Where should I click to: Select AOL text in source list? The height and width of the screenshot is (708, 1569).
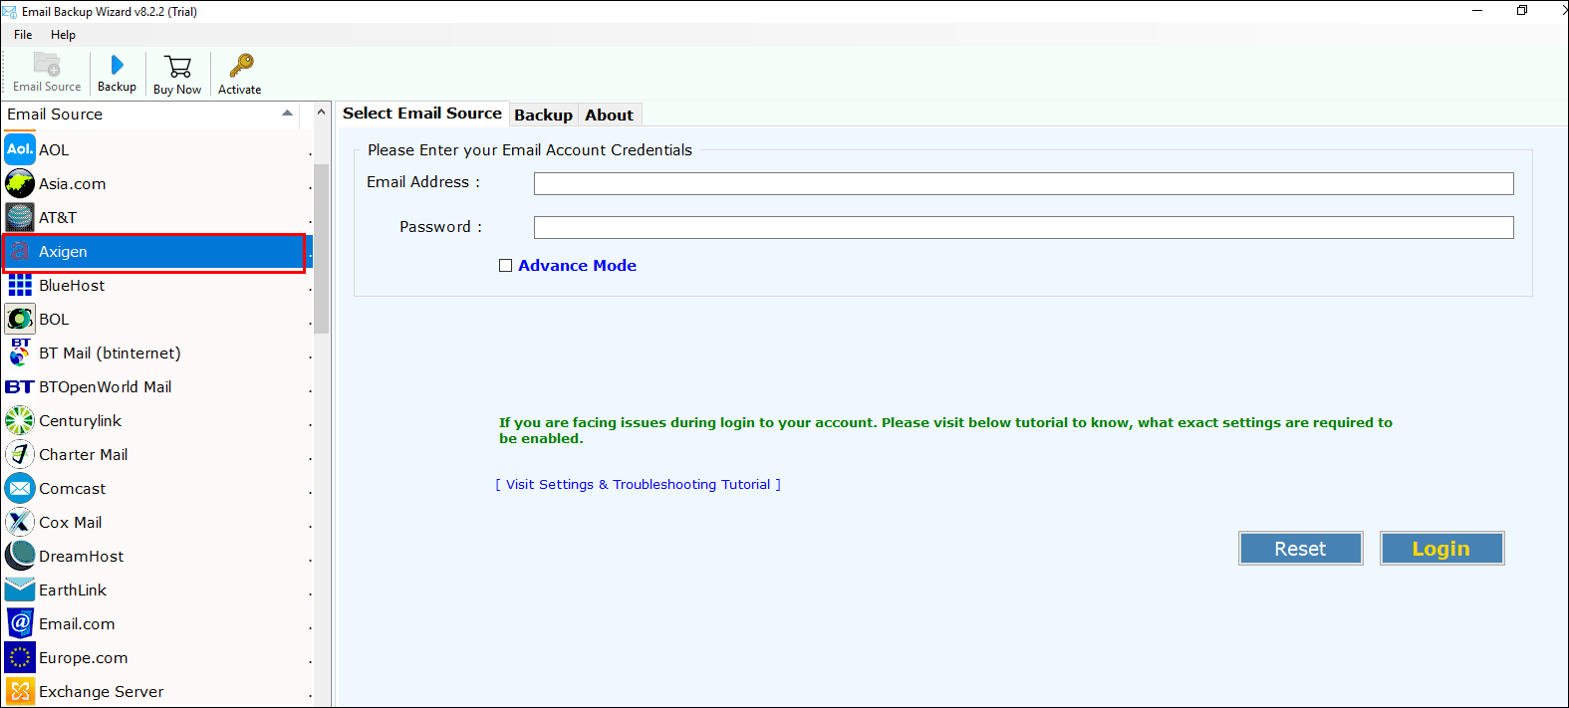click(54, 150)
